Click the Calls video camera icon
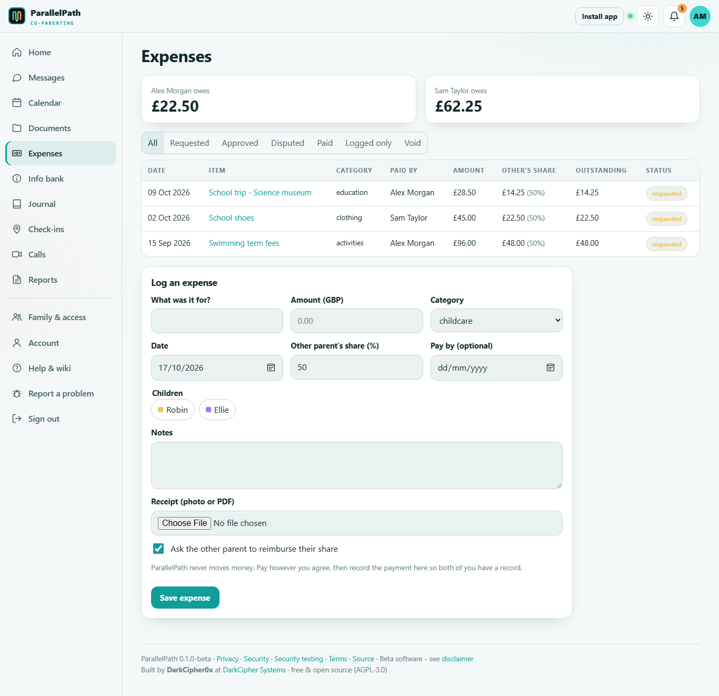719x696 pixels. point(17,254)
